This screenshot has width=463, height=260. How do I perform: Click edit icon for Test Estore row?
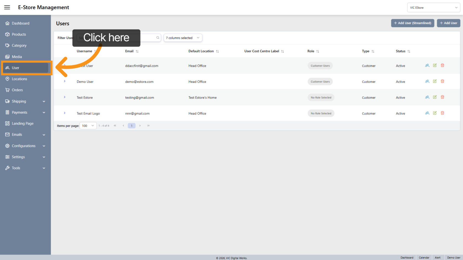tap(435, 97)
